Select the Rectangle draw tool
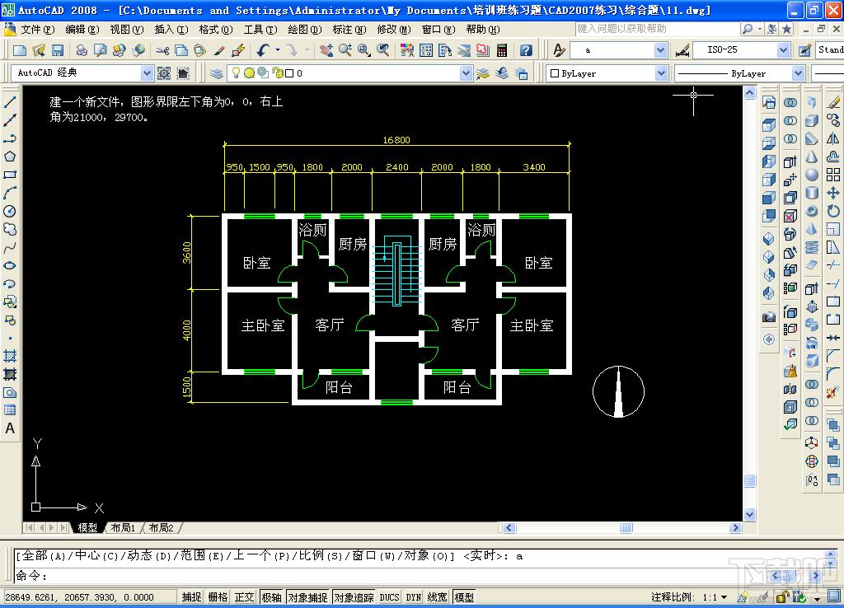Viewport: 844px width, 608px height. [x=10, y=175]
